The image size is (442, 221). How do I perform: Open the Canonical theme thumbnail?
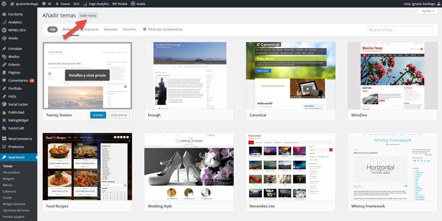point(291,76)
